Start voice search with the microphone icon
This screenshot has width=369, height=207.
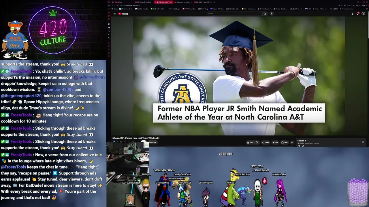(x=272, y=14)
